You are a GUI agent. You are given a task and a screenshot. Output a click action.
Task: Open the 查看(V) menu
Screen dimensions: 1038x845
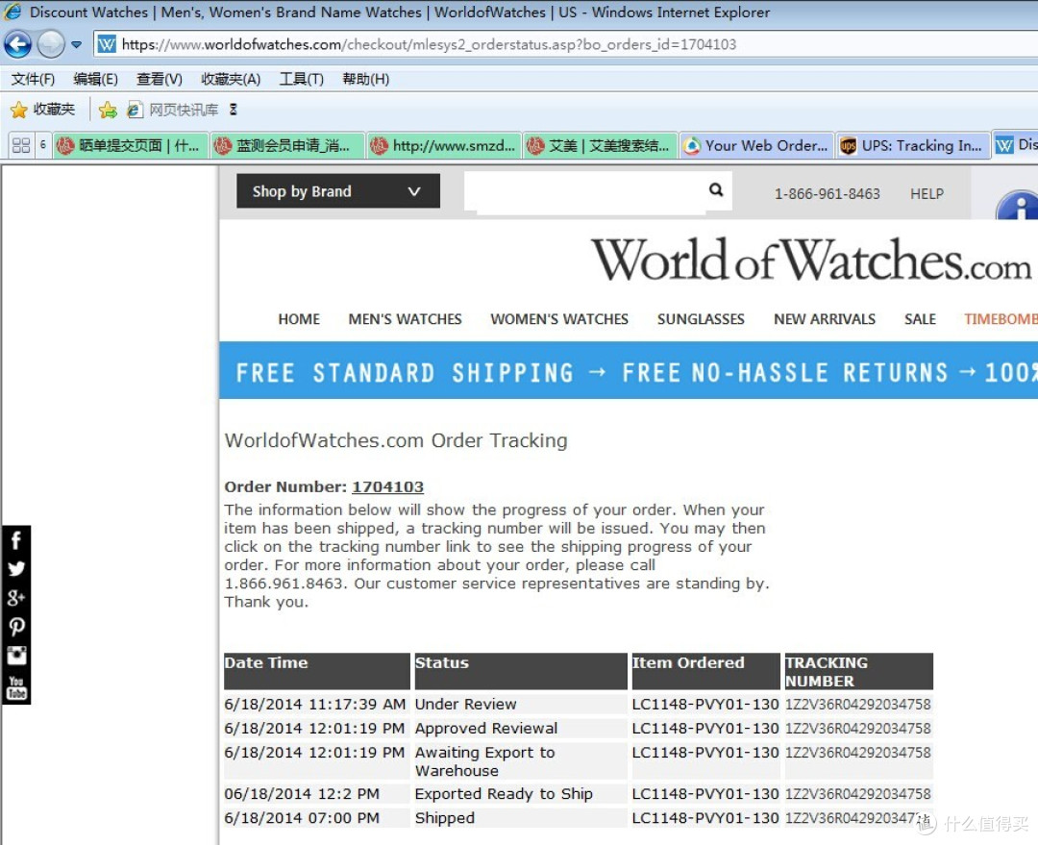pos(159,80)
